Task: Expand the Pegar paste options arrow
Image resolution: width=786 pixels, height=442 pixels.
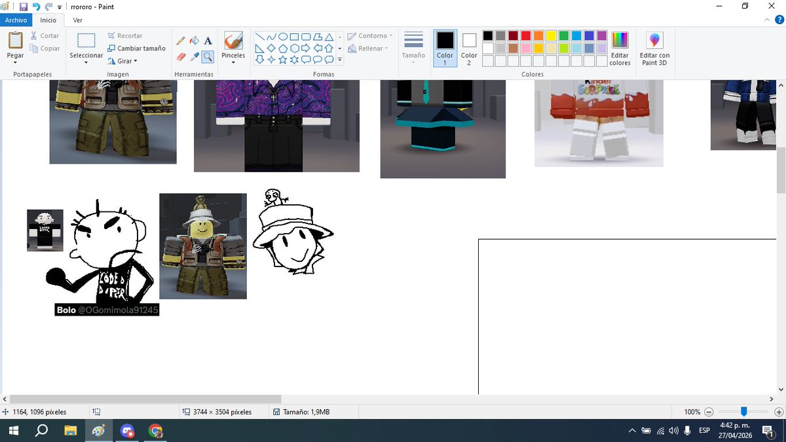Action: pyautogui.click(x=15, y=62)
